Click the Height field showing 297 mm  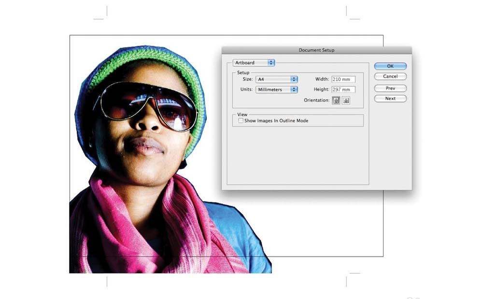343,90
